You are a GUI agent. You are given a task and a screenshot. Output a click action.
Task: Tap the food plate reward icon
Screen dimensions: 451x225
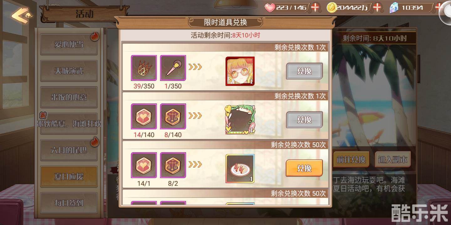[x=240, y=168]
